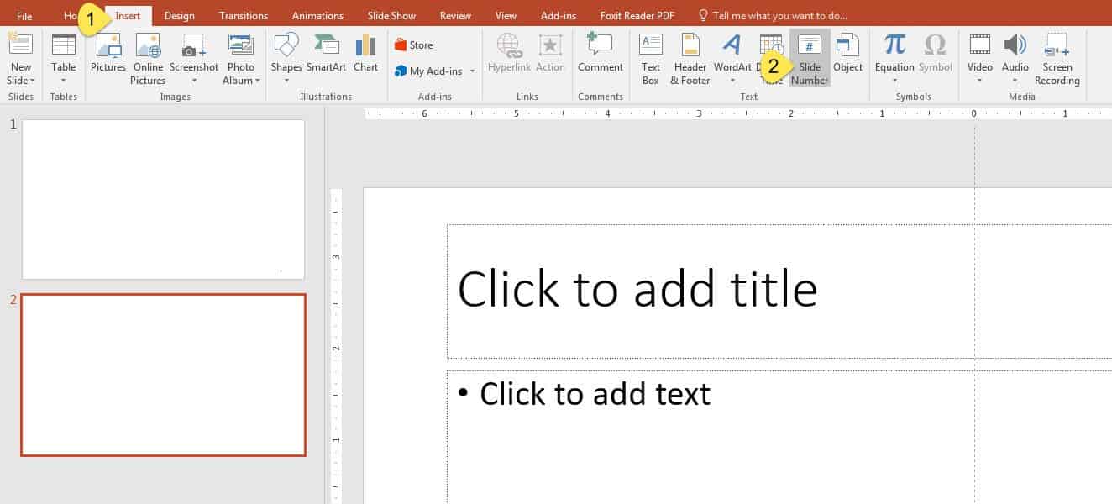1112x504 pixels.
Task: Insert a Text Box
Action: click(650, 59)
